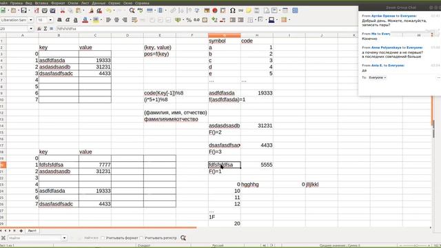Image resolution: width=441 pixels, height=248 pixels.
Task: Click the Найти search text field
Action: [35, 238]
